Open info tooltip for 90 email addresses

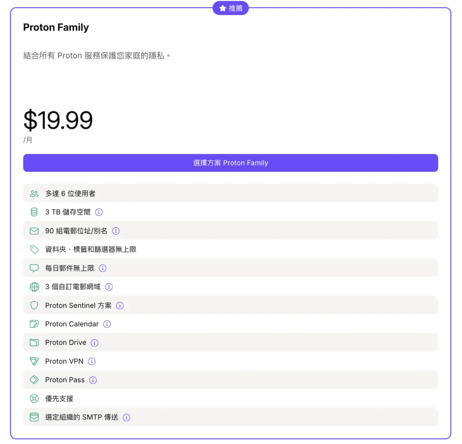coord(116,231)
